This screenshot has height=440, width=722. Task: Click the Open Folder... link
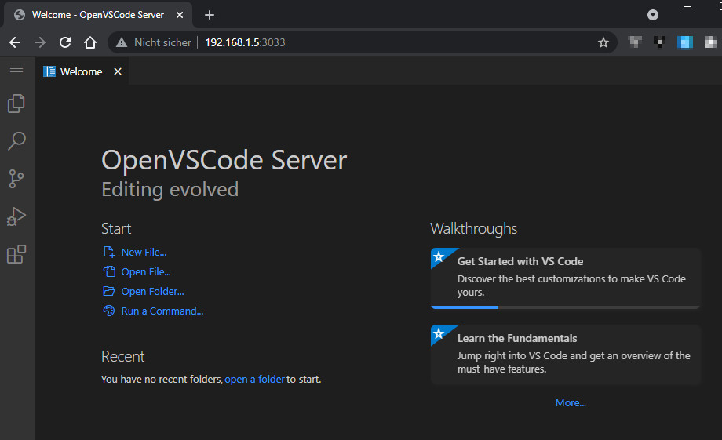click(x=152, y=291)
